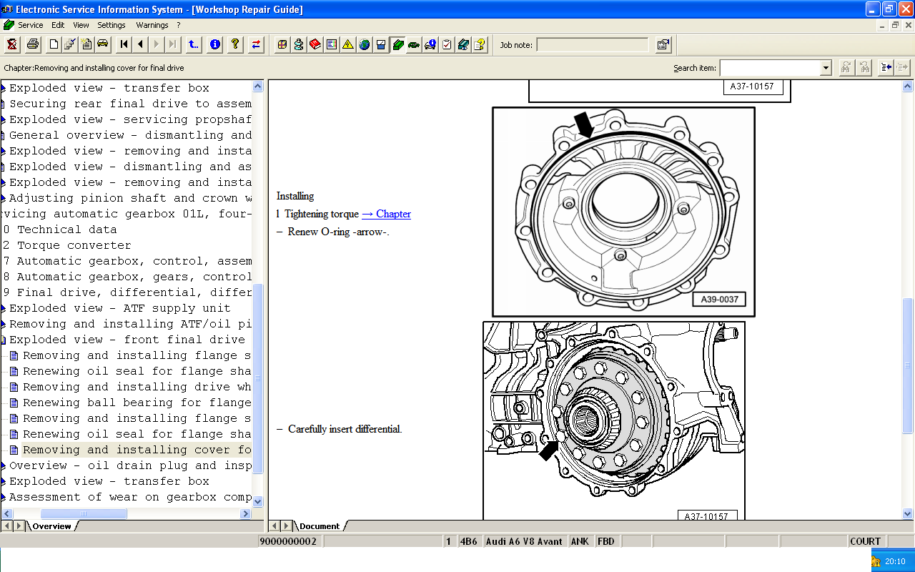
Task: Open the Search item dropdown arrow
Action: point(826,68)
